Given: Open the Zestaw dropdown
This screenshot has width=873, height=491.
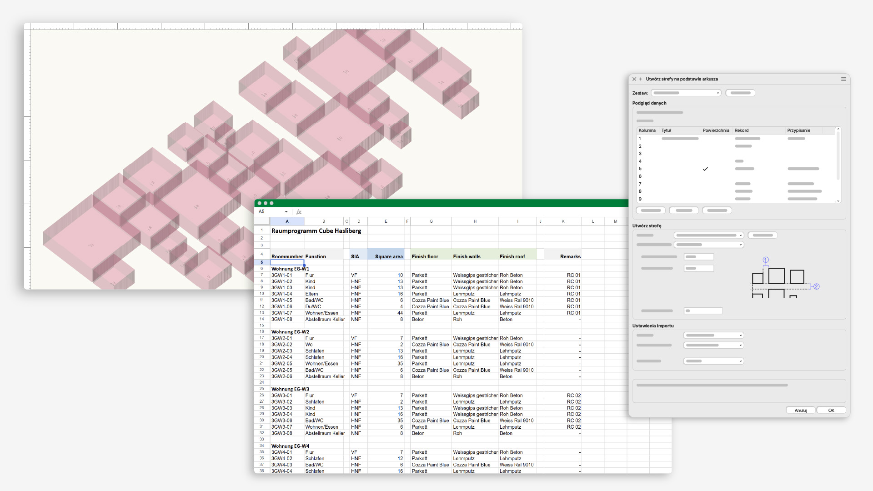Looking at the screenshot, I should [686, 93].
